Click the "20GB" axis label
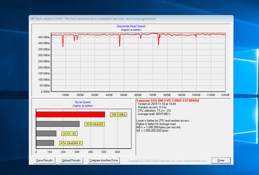 [80, 95]
